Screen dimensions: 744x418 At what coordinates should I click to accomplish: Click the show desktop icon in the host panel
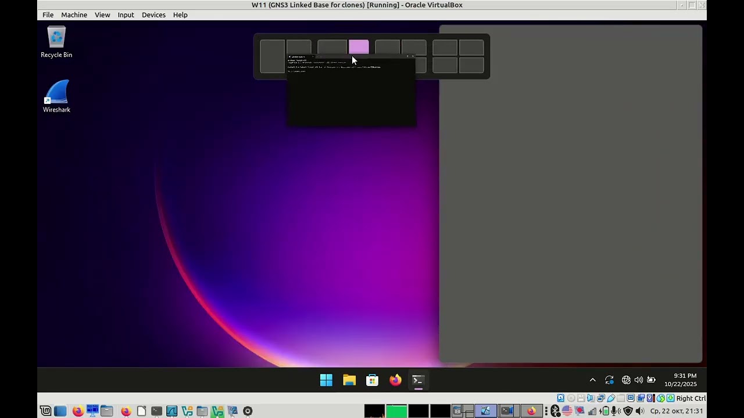point(60,411)
